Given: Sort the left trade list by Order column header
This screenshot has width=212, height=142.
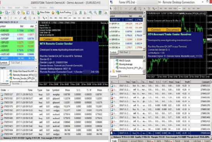Looking at the screenshot, I should click(5, 90).
